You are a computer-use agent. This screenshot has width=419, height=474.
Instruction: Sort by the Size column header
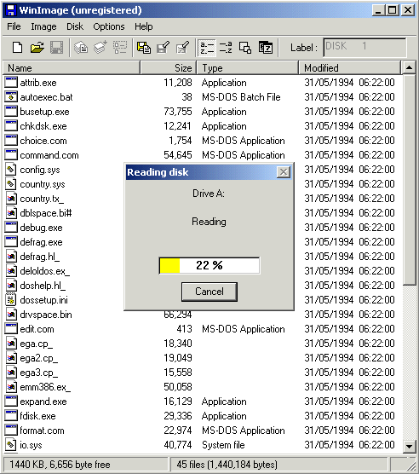tap(169, 67)
